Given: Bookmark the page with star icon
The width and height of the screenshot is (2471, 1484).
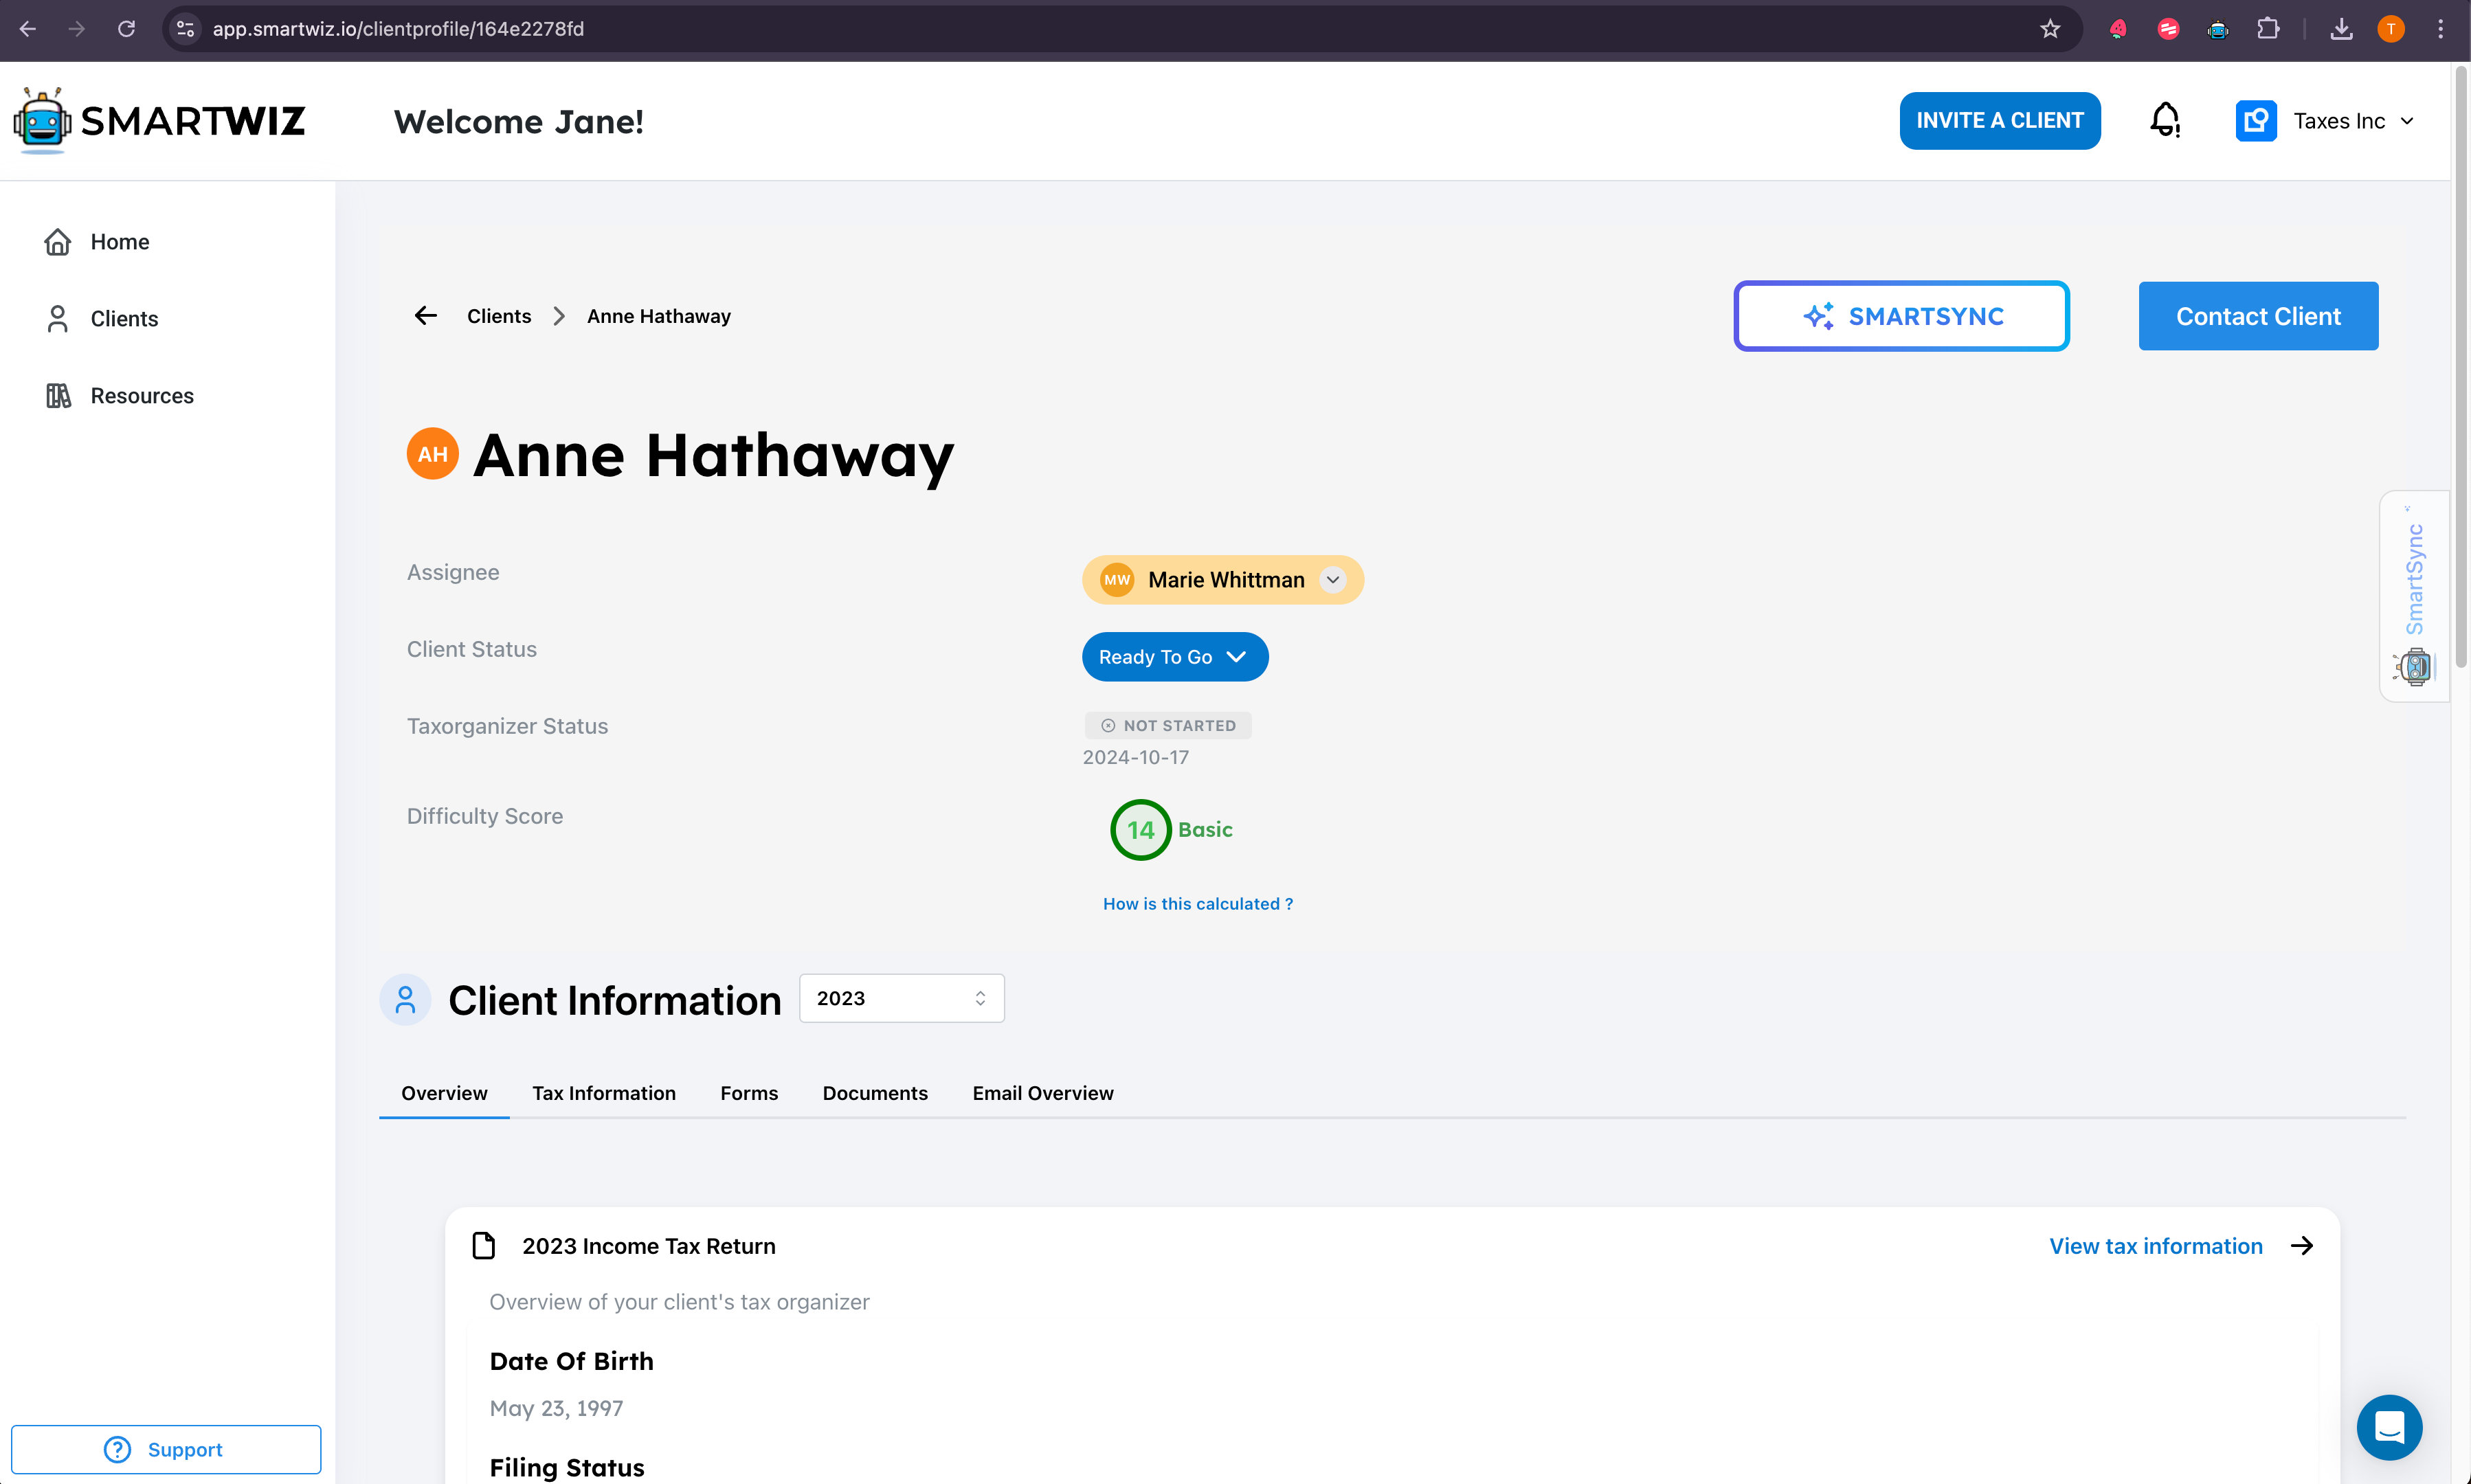Looking at the screenshot, I should (x=2050, y=29).
